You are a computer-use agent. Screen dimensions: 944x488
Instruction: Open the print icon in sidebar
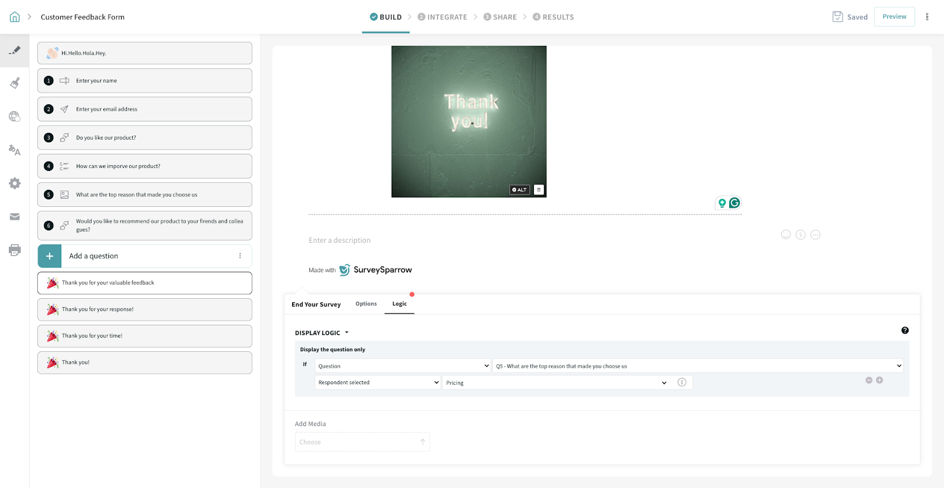(x=15, y=250)
